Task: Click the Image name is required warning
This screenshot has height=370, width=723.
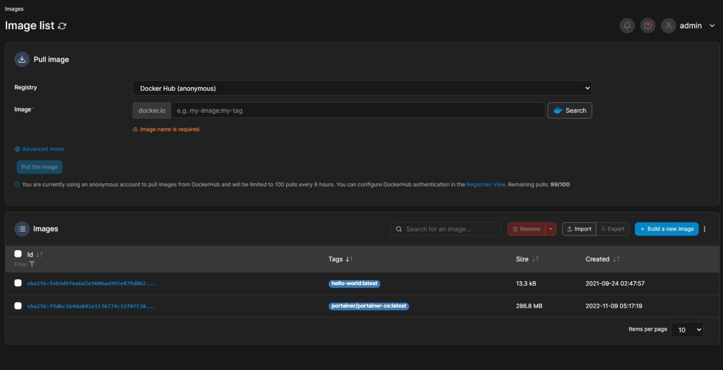Action: pos(166,129)
